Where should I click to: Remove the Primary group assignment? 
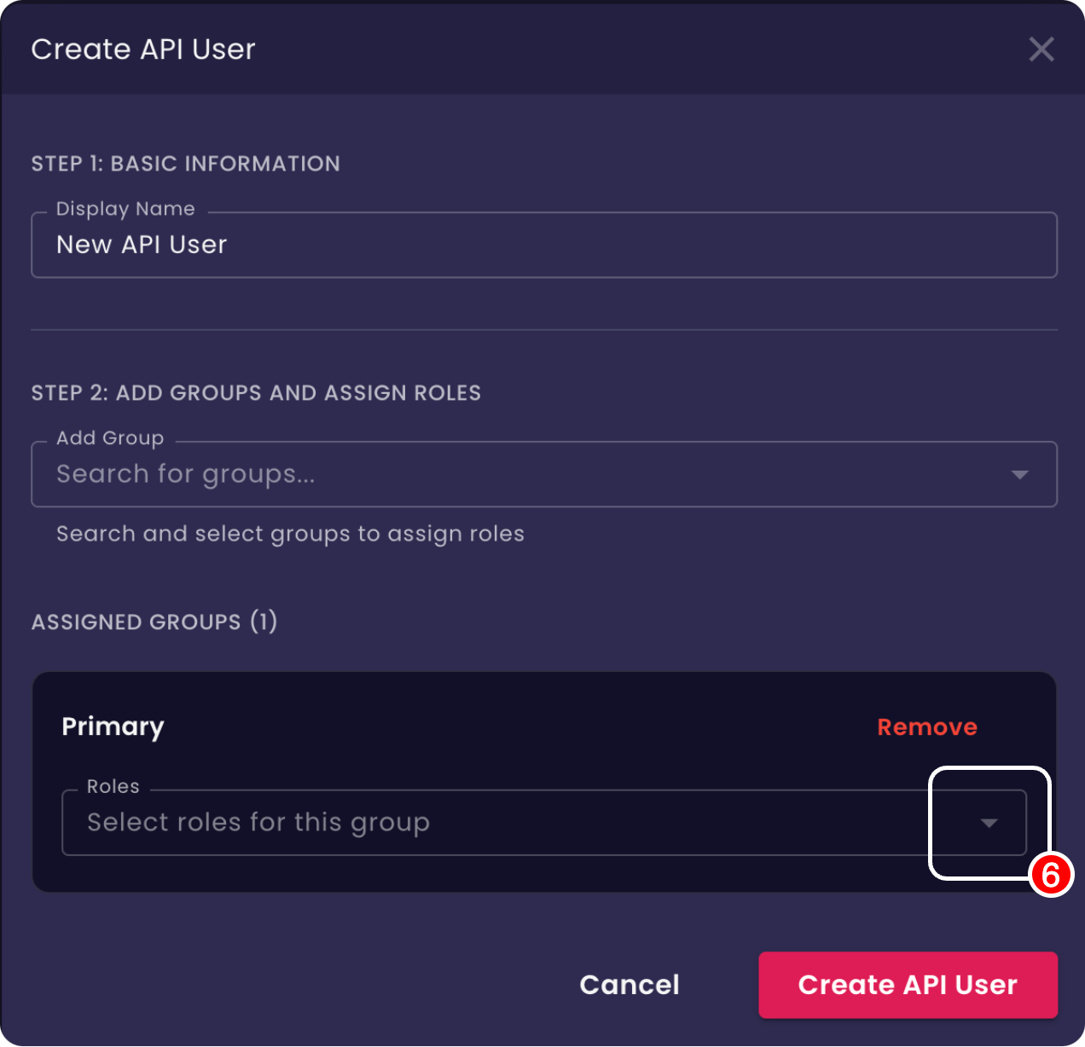pyautogui.click(x=927, y=726)
